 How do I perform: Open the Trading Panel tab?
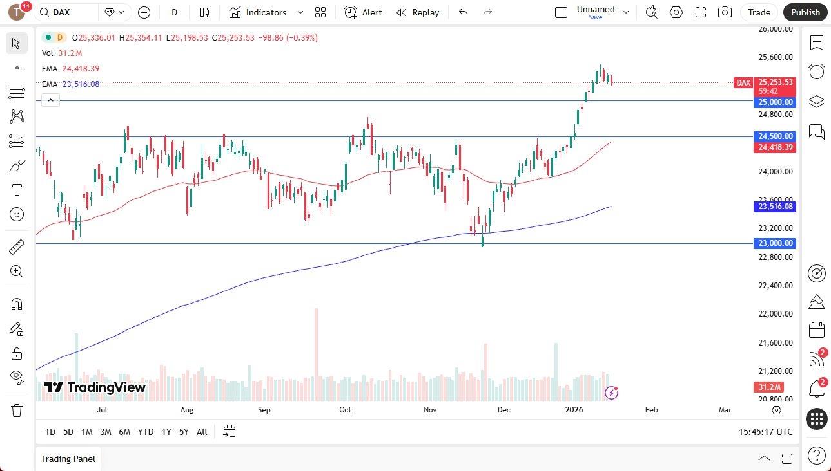[x=68, y=459]
